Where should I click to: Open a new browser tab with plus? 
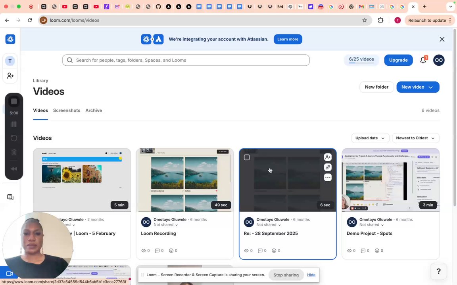424,6
